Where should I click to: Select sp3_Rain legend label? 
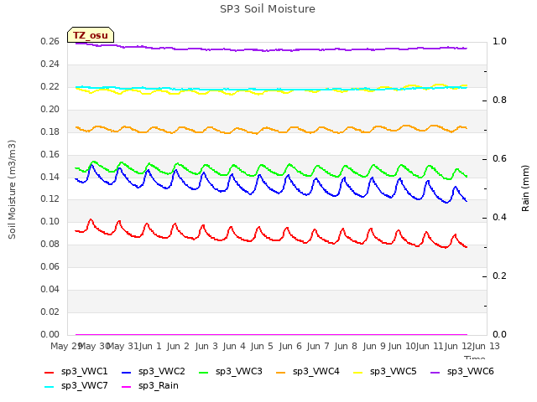point(159,386)
